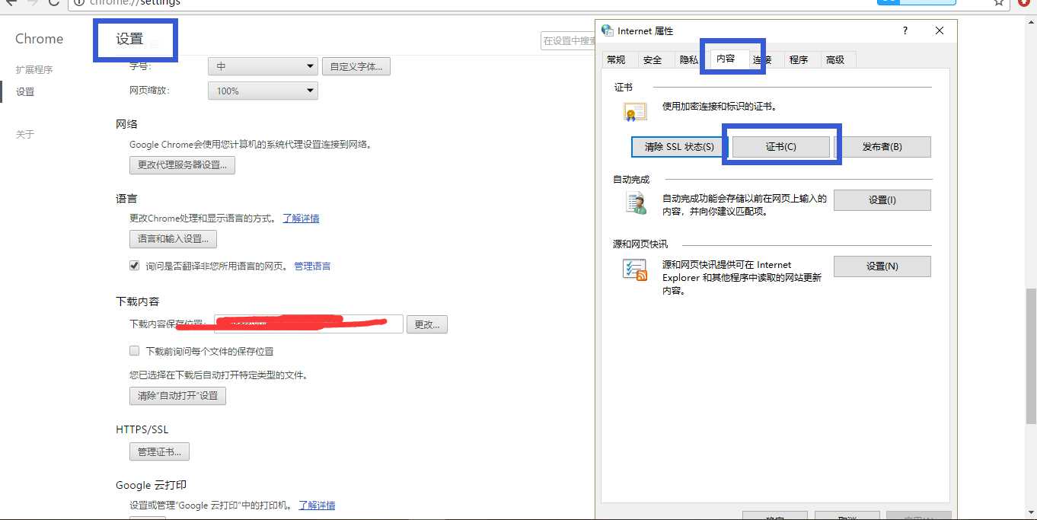Click the 下载内容 section heading
The width and height of the screenshot is (1037, 520).
138,301
